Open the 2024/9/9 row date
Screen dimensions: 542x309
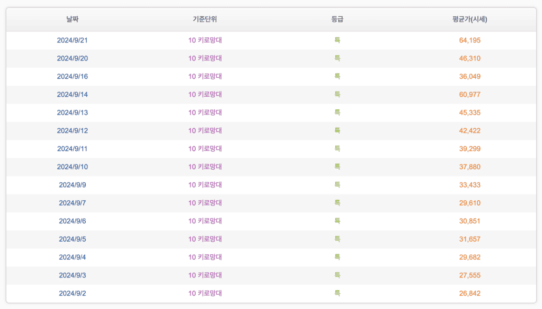pyautogui.click(x=72, y=185)
